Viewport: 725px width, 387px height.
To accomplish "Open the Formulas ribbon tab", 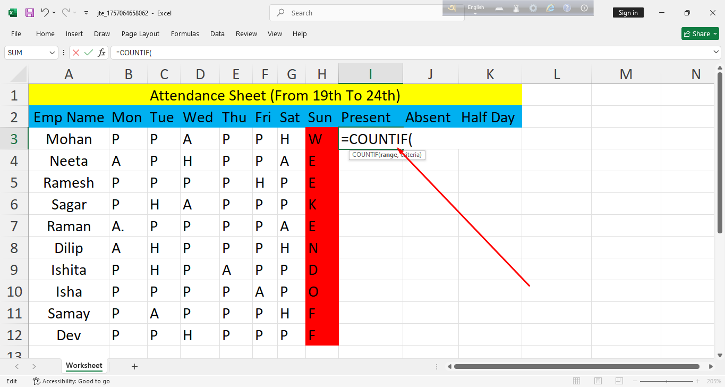I will [x=185, y=33].
